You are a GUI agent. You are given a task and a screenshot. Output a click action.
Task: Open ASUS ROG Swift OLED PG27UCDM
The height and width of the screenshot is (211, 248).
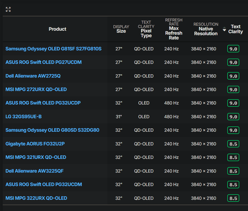pyautogui.click(x=43, y=62)
